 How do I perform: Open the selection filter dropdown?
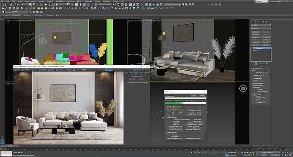[24, 4]
